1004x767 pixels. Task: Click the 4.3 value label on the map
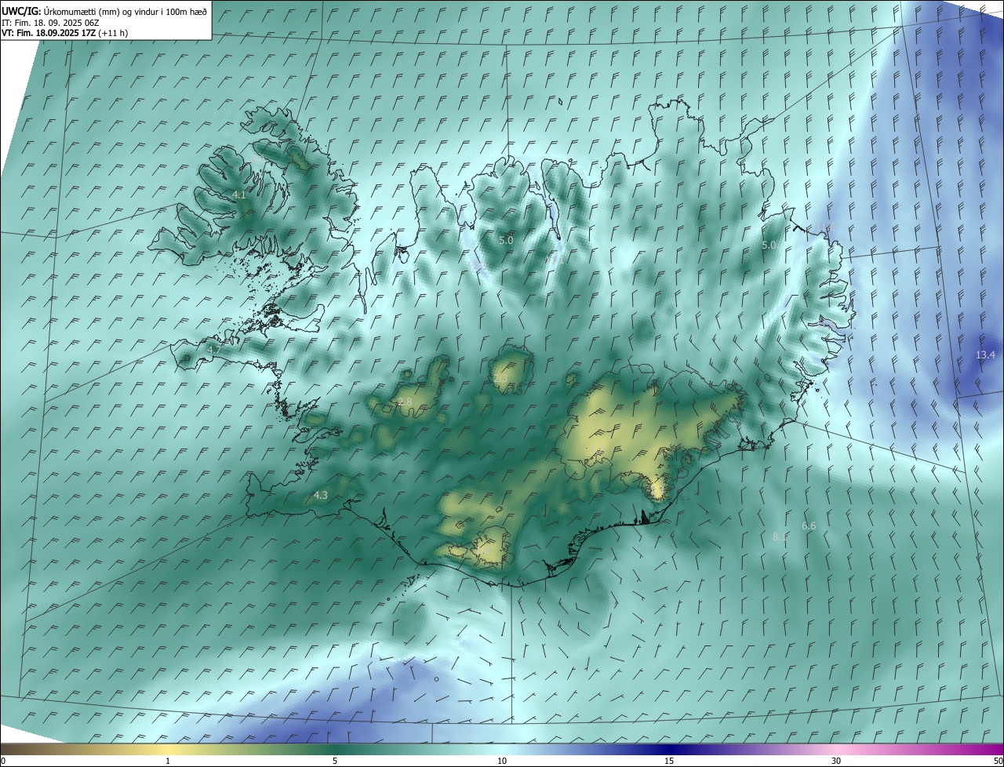(321, 495)
